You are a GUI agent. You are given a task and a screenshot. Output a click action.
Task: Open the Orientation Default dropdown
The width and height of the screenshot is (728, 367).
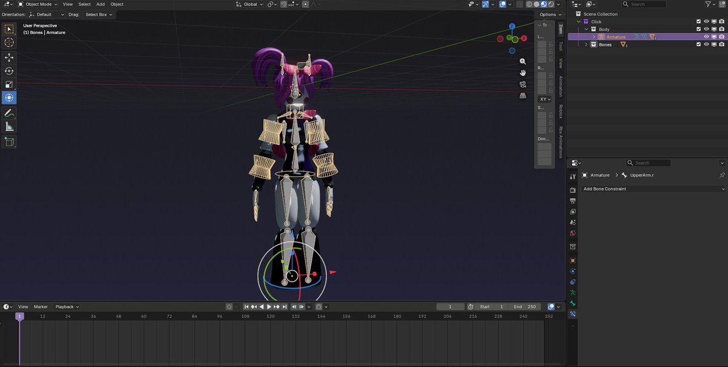(x=47, y=14)
